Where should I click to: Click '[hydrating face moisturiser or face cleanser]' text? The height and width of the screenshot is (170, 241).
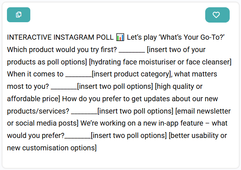tap(160, 62)
